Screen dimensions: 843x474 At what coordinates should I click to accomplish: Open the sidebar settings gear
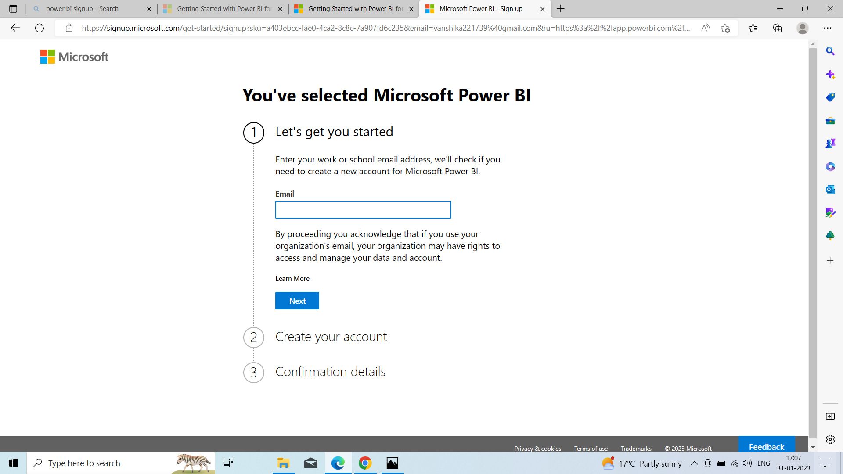click(x=830, y=439)
